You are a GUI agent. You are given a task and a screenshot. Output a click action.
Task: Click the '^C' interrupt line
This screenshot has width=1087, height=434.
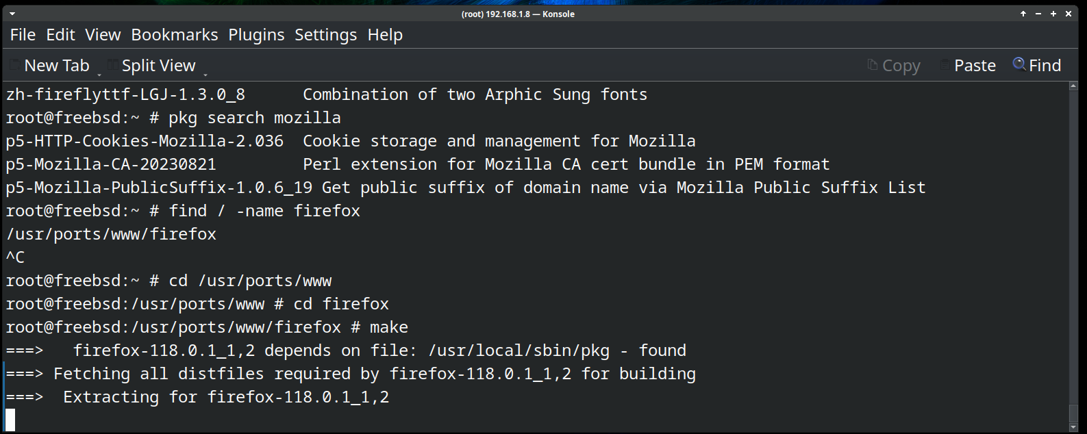point(15,257)
